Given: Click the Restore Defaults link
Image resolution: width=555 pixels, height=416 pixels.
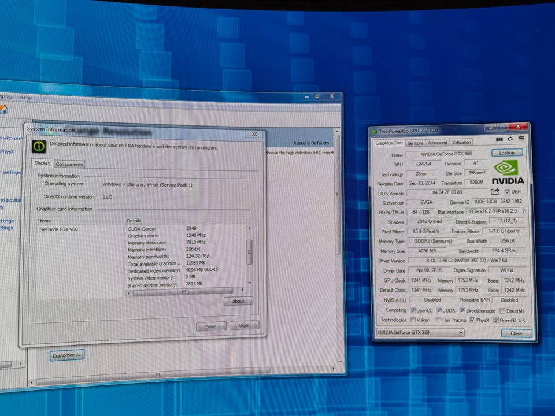Looking at the screenshot, I should pyautogui.click(x=311, y=143).
